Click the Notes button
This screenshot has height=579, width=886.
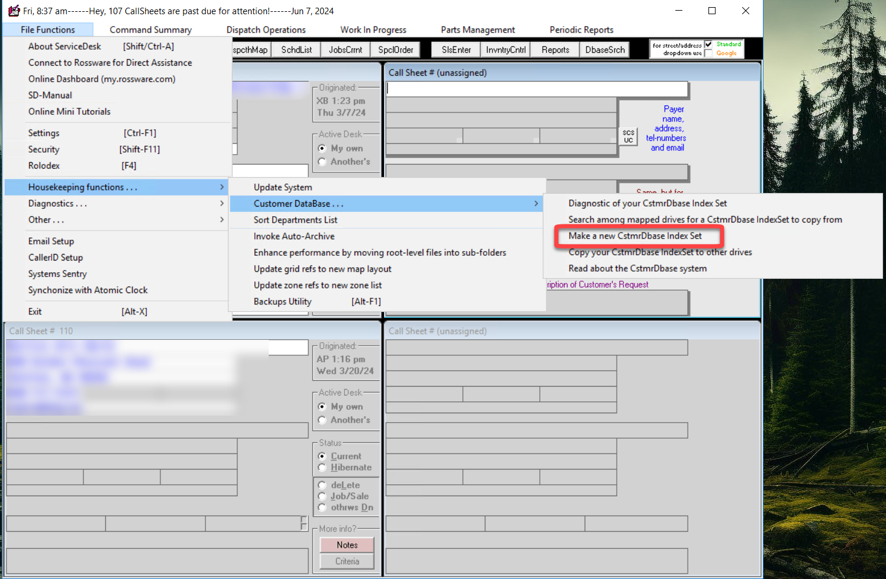click(x=347, y=545)
